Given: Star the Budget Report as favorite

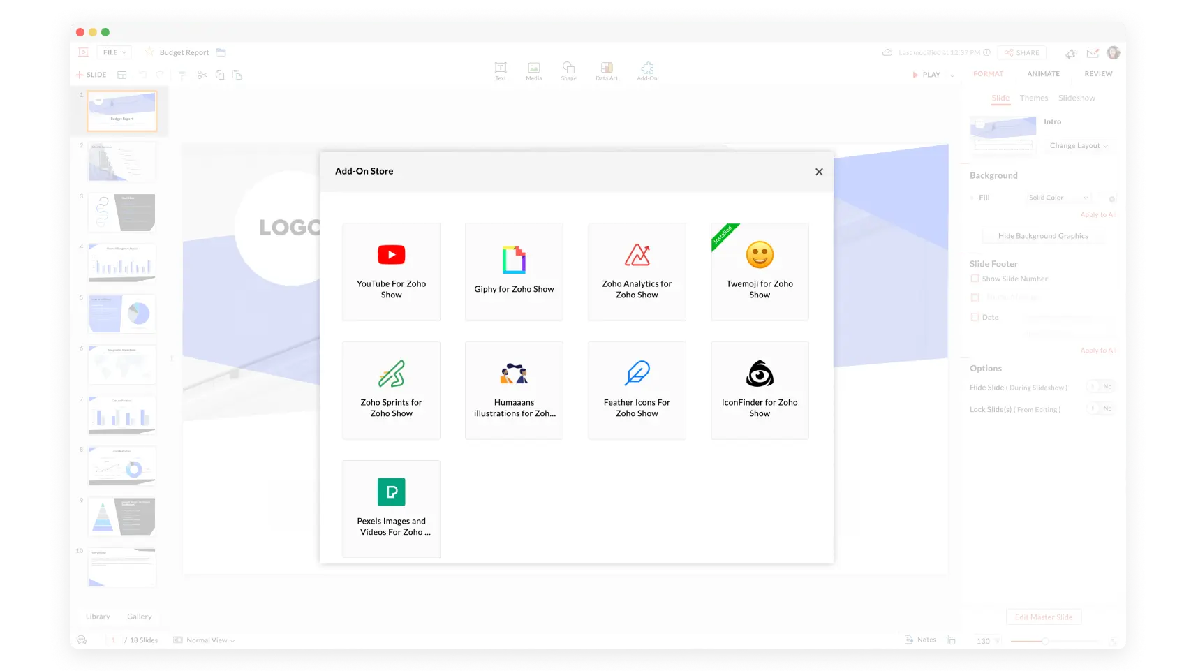Looking at the screenshot, I should 149,52.
